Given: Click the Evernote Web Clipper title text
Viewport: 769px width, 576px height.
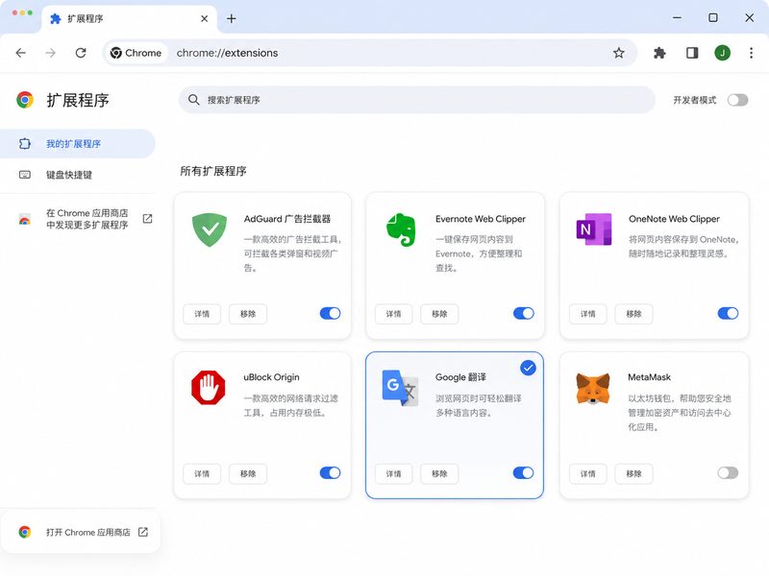Looking at the screenshot, I should click(x=480, y=219).
